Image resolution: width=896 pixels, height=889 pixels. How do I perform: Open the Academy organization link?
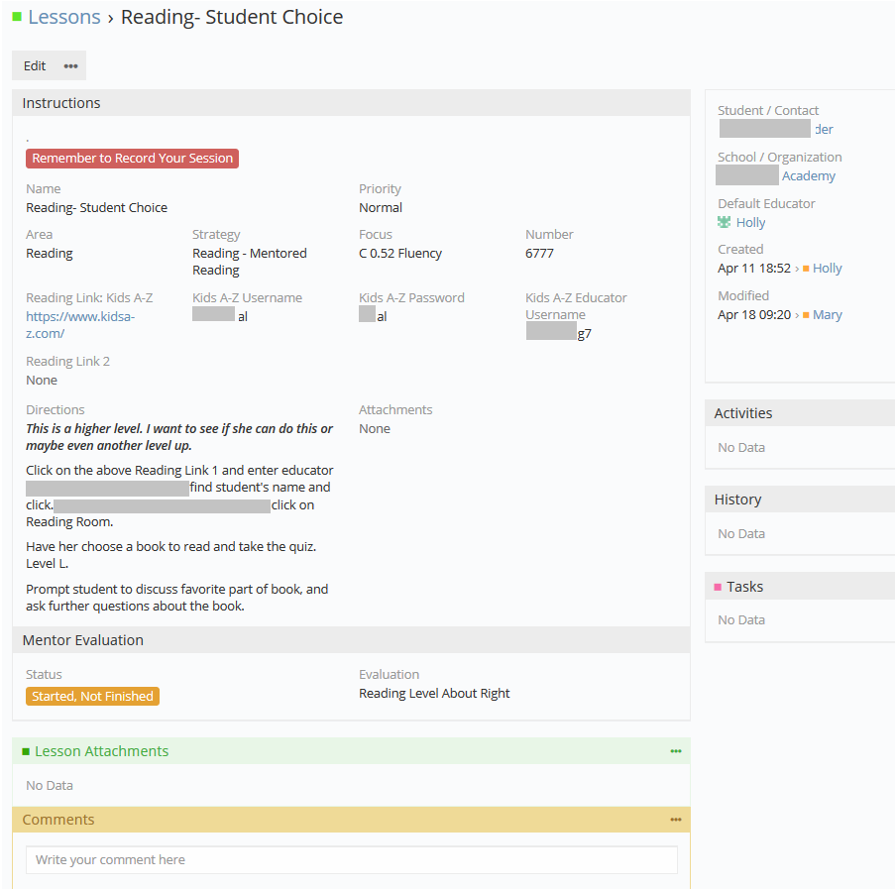(808, 176)
